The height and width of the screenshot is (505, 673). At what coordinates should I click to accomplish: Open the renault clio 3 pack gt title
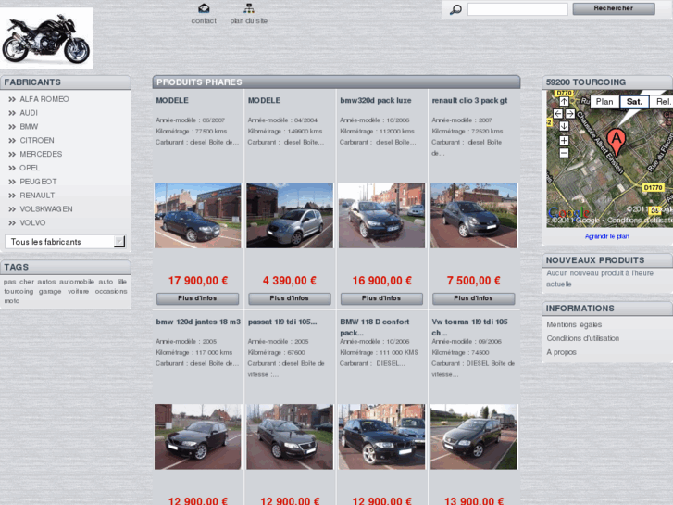tap(469, 101)
